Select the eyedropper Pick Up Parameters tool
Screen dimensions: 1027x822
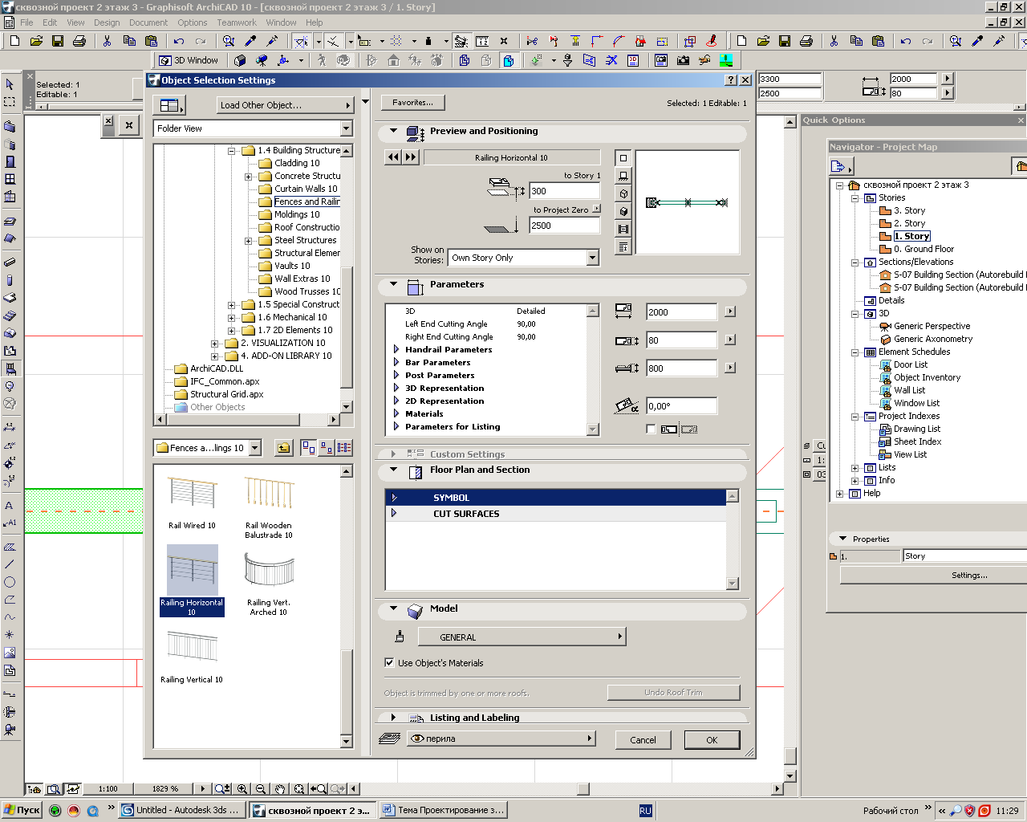[x=250, y=41]
